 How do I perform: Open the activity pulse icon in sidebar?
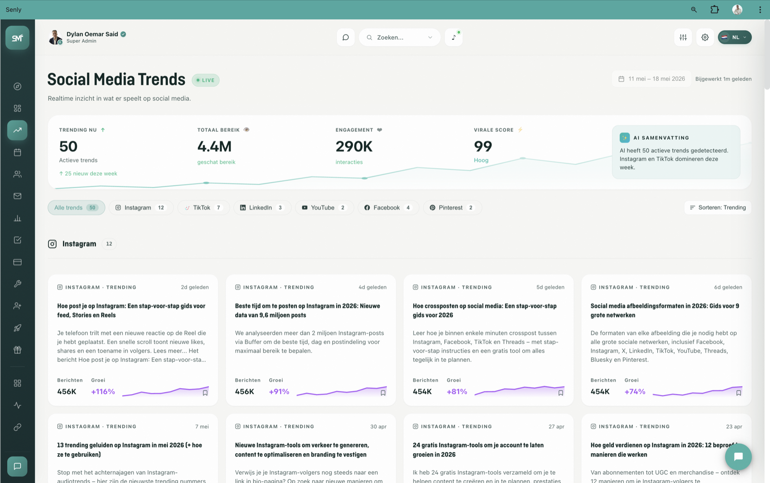[17, 405]
